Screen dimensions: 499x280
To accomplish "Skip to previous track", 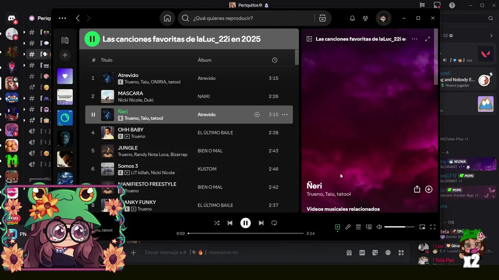I will [230, 223].
